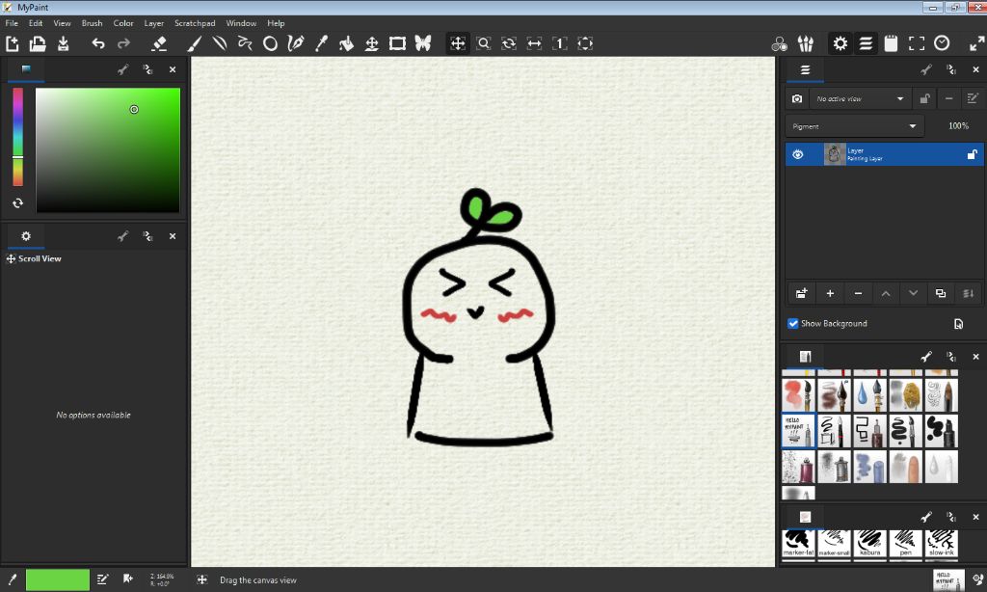The image size is (987, 592).
Task: Toggle eraser mode in the toolbar
Action: tap(159, 43)
